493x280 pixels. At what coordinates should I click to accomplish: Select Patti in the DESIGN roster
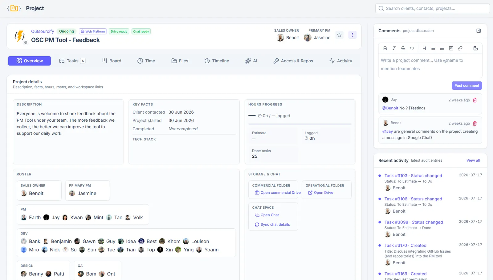[55, 274]
